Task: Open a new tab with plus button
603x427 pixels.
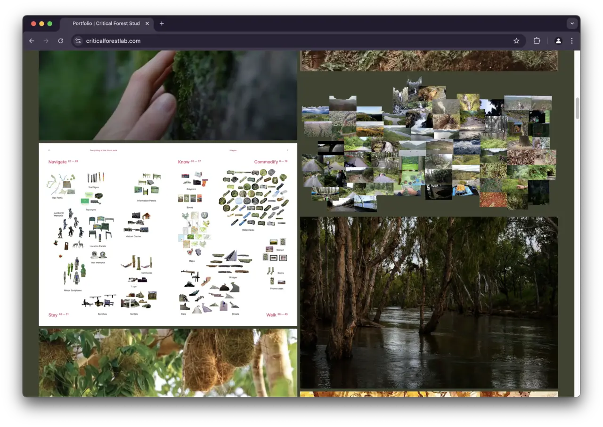Action: (x=162, y=24)
